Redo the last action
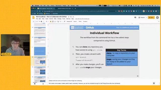 coord(39,21)
